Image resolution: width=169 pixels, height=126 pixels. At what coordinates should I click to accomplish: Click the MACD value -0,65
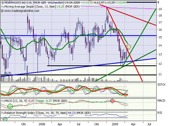pos(31,101)
